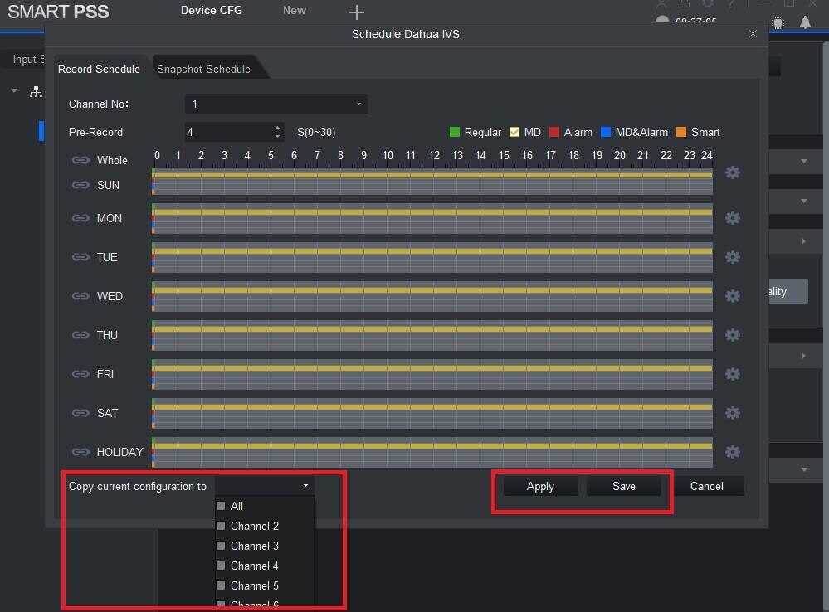Image resolution: width=829 pixels, height=612 pixels.
Task: Open the notifications bell icon
Action: pos(805,22)
